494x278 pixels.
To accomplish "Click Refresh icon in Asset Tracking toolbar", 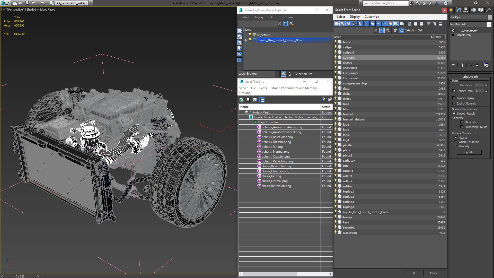I will [241, 100].
